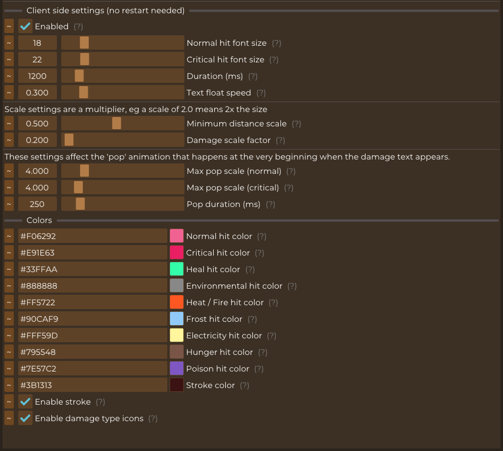
Task: Click the (?) help beside Damage scale factor
Action: pos(280,140)
